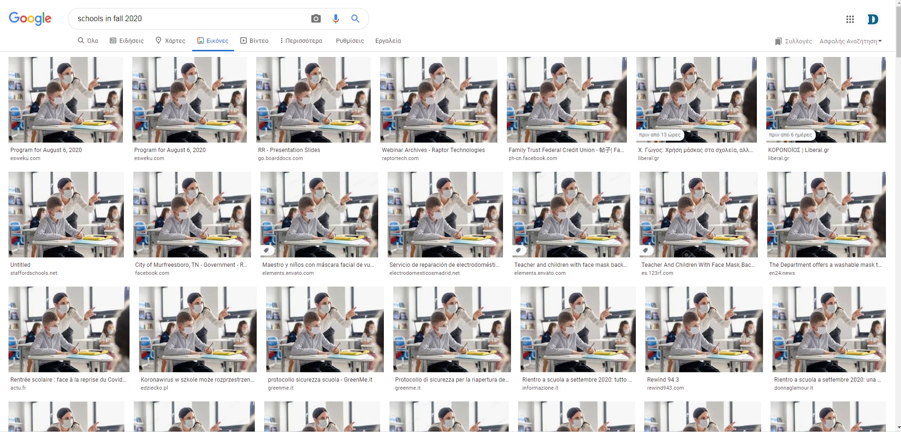Open the City of Murfreesboro image
Screen dimensions: 901x432
click(192, 215)
